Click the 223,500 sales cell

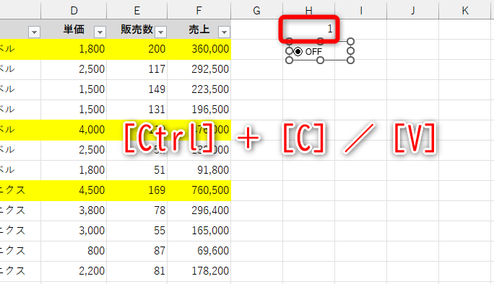tap(199, 89)
